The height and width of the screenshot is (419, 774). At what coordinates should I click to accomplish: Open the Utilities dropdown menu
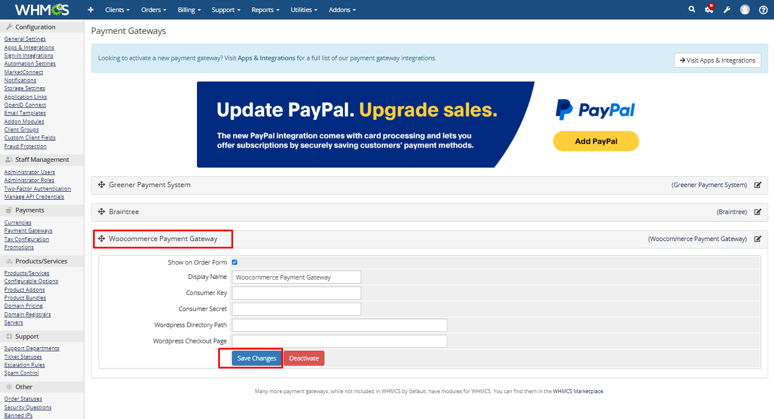[304, 10]
